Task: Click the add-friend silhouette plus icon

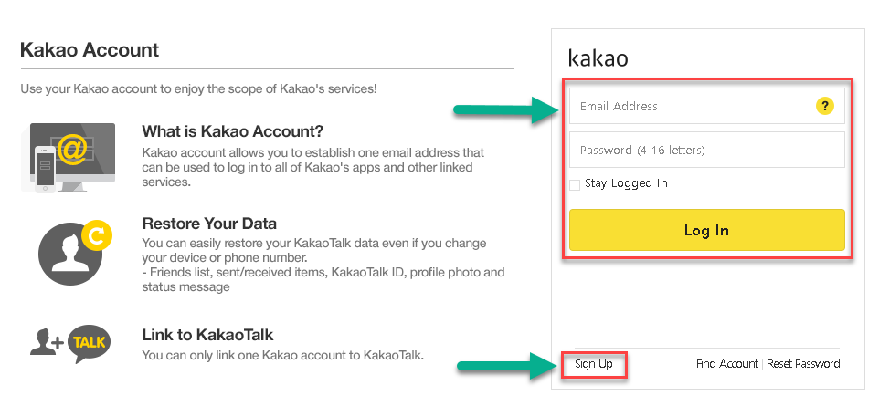Action: (48, 341)
